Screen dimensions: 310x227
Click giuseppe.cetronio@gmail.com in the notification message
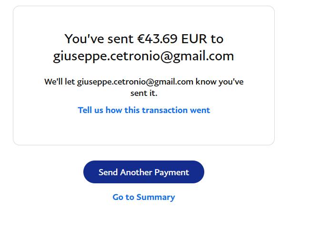pyautogui.click(x=135, y=82)
